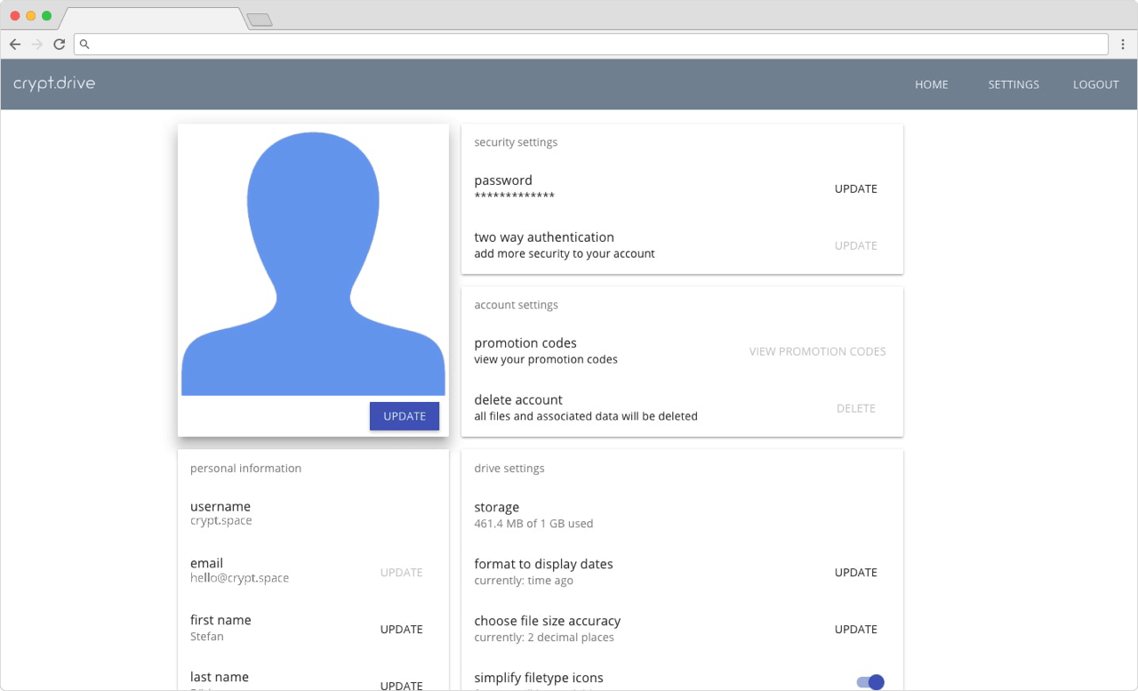Screen dimensions: 1138x691
Task: Click the search magnifier icon in address bar
Action: (84, 44)
